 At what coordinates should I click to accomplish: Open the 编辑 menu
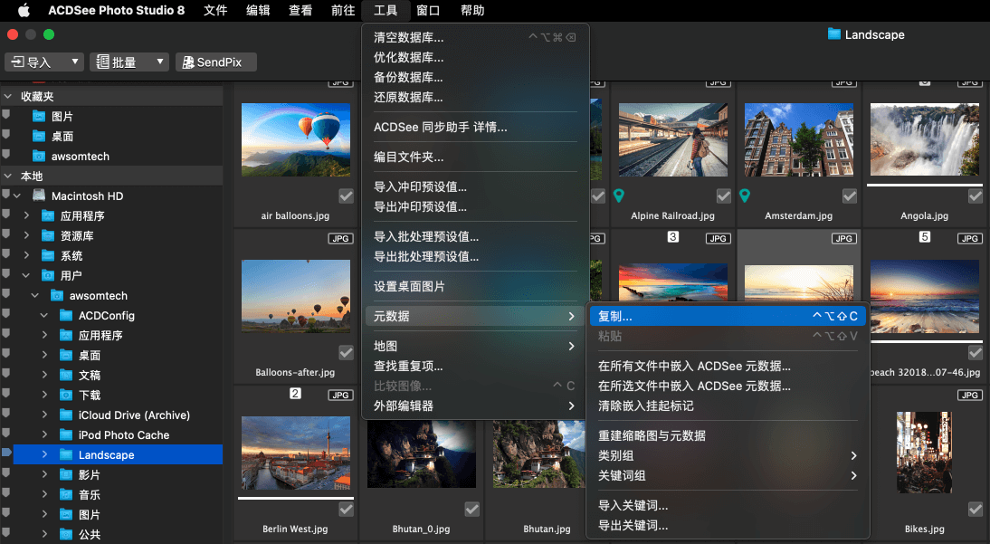click(258, 10)
